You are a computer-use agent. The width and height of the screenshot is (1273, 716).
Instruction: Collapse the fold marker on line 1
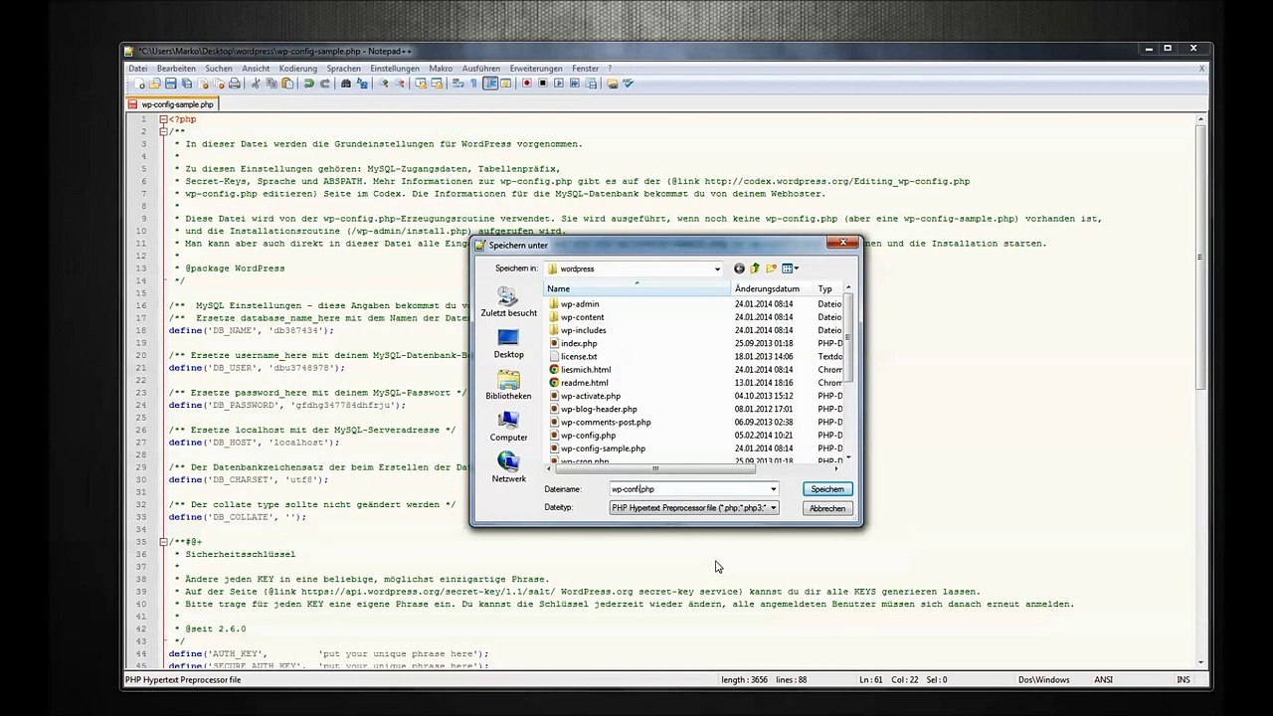pyautogui.click(x=163, y=119)
